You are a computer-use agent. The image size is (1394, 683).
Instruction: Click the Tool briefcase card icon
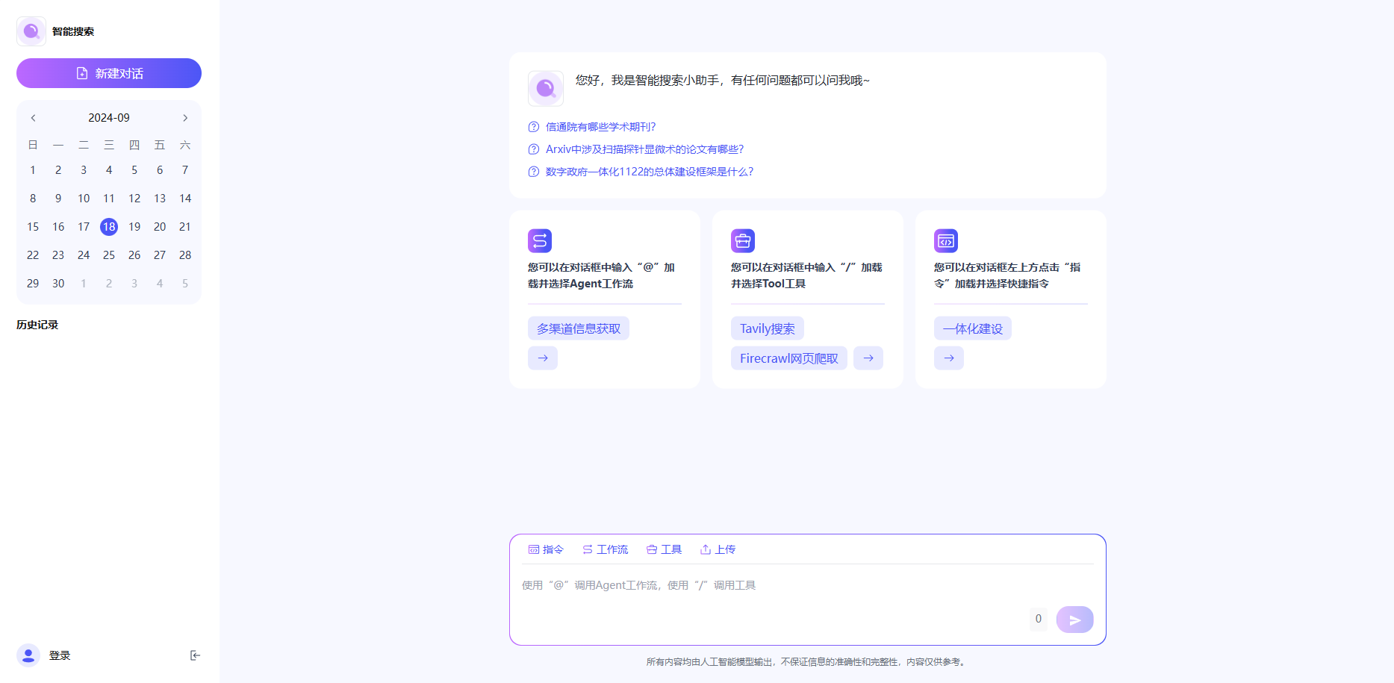coord(743,241)
